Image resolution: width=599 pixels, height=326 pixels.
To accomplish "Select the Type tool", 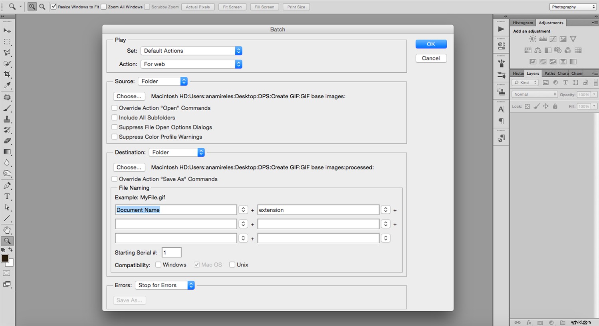I will [7, 196].
